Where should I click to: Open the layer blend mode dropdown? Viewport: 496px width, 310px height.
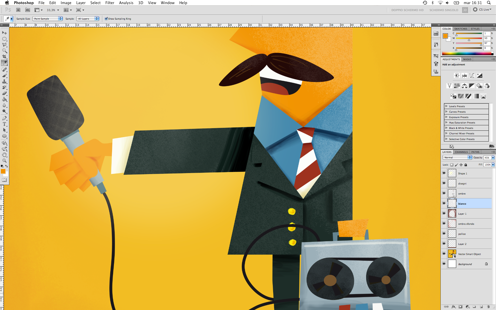pyautogui.click(x=457, y=157)
